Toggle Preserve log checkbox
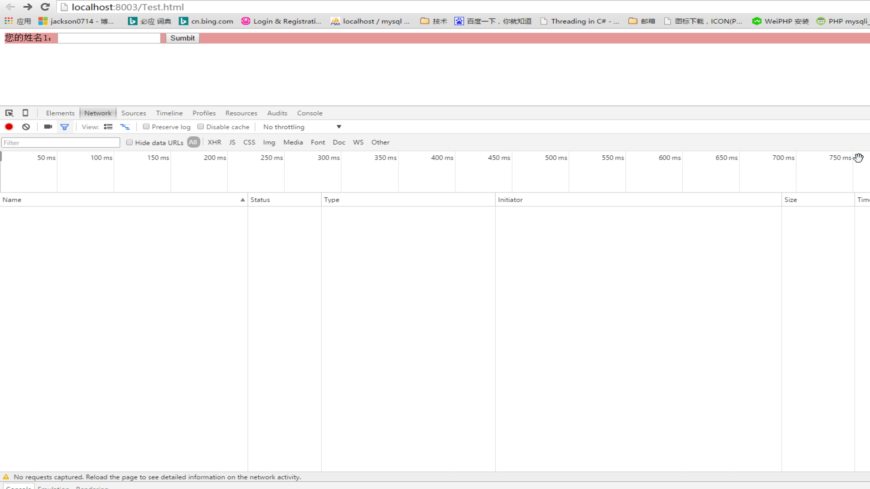This screenshot has width=870, height=489. (x=146, y=126)
